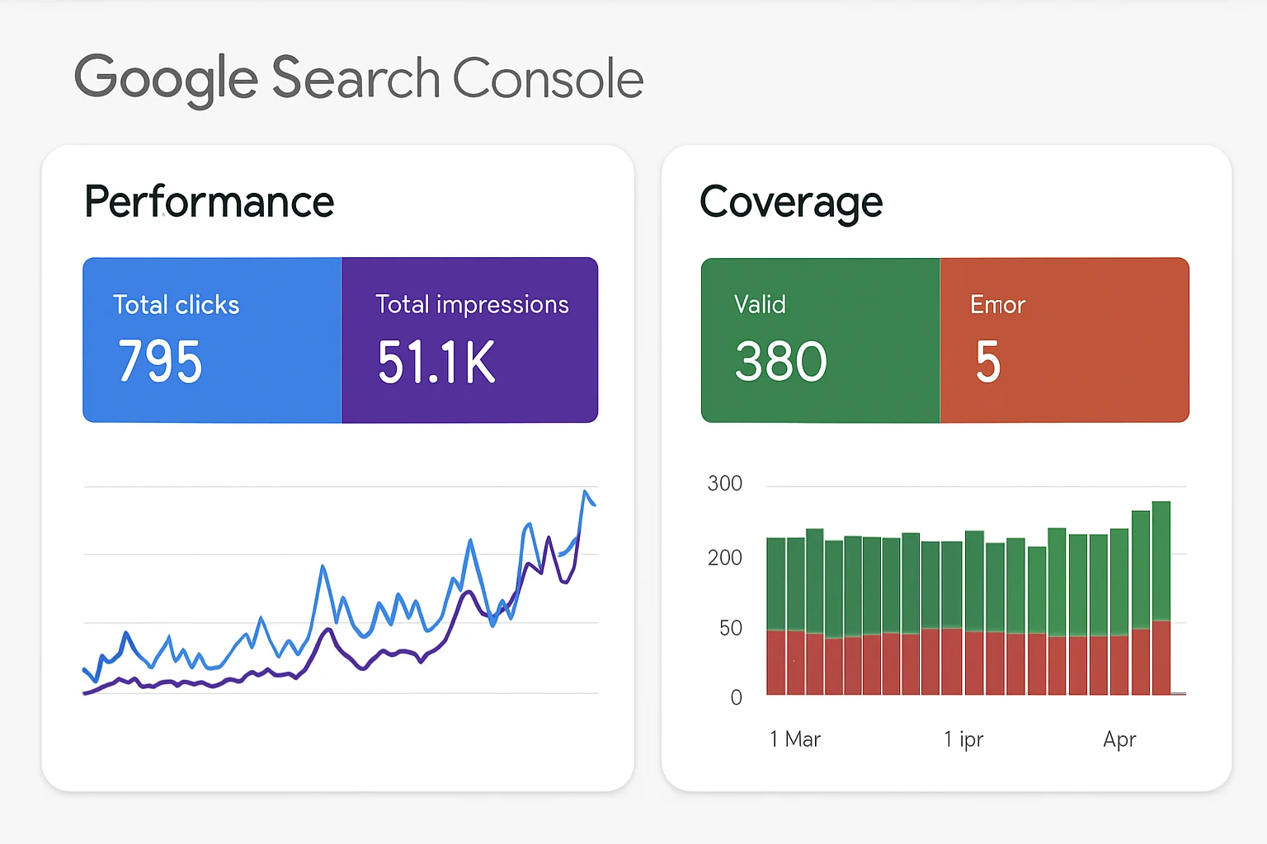Select the Total clicks metric tile
This screenshot has width=1267, height=844.
(x=212, y=340)
